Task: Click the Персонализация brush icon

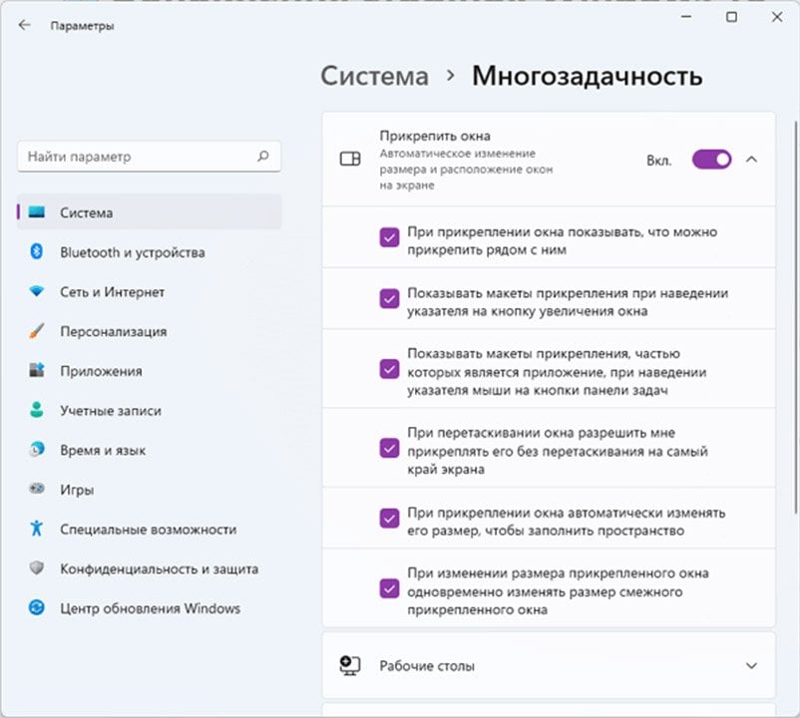Action: (36, 331)
